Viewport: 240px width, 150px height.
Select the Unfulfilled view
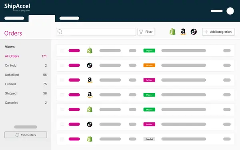[26, 75]
